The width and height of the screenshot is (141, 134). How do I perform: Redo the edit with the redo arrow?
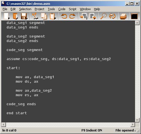[x=72, y=16]
